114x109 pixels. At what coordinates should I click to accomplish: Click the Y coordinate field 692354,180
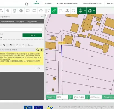pyautogui.click(x=96, y=97)
